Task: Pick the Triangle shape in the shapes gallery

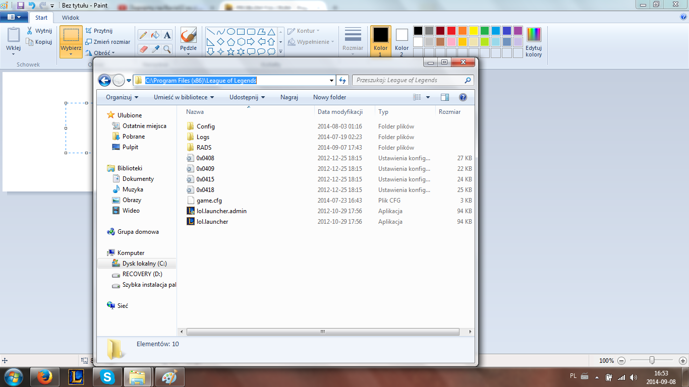Action: 271,32
